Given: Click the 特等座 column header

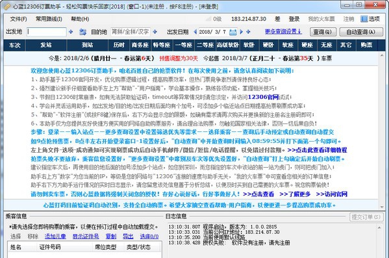Looking at the screenshot, I should (x=162, y=45).
